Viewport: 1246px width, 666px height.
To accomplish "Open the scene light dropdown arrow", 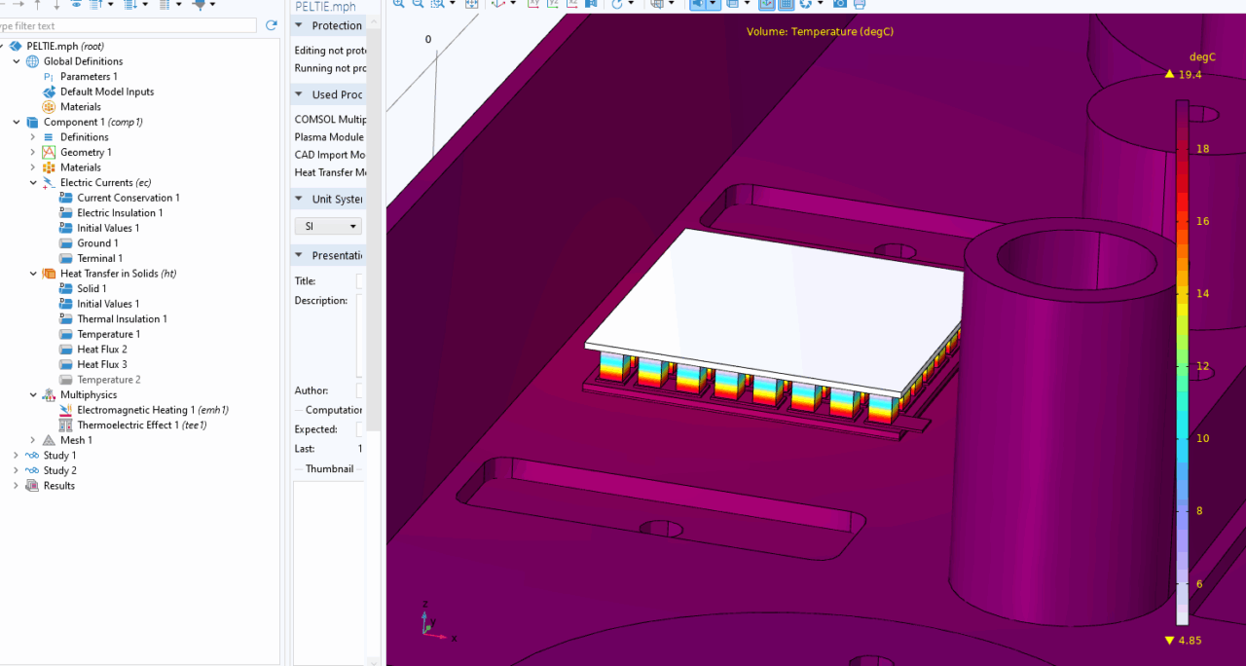I will pyautogui.click(x=713, y=4).
